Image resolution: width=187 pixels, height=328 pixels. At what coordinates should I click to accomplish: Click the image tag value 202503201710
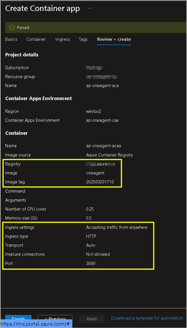[100, 182]
